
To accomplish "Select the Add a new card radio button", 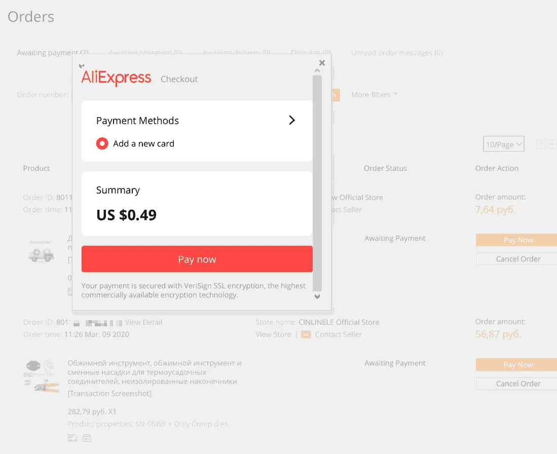I will tap(102, 143).
